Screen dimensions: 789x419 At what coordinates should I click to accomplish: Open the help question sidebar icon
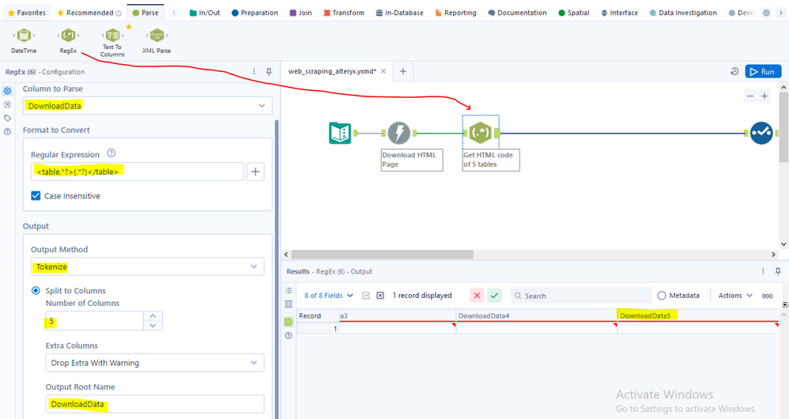pyautogui.click(x=7, y=132)
